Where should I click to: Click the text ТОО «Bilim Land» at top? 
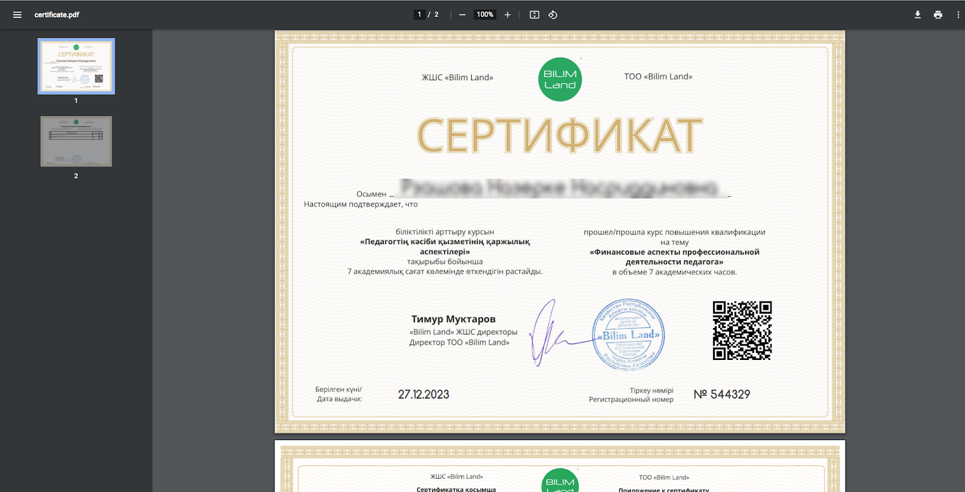point(658,77)
